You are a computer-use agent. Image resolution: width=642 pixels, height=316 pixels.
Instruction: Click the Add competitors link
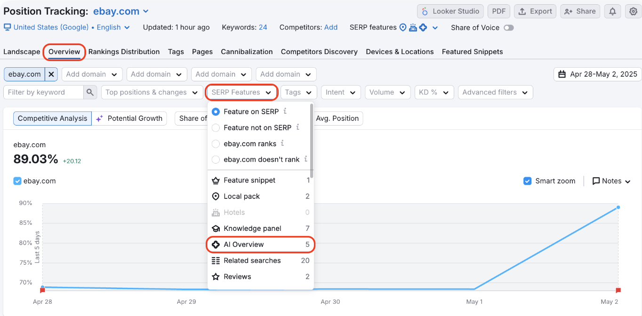pyautogui.click(x=331, y=27)
